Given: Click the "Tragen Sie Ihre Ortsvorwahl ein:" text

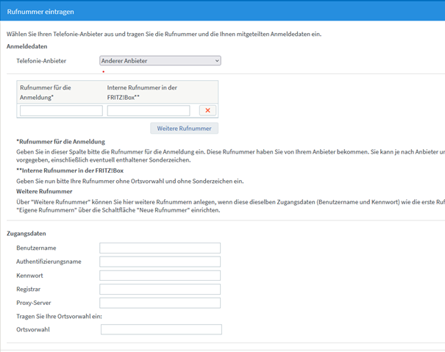Looking at the screenshot, I should [60, 316].
